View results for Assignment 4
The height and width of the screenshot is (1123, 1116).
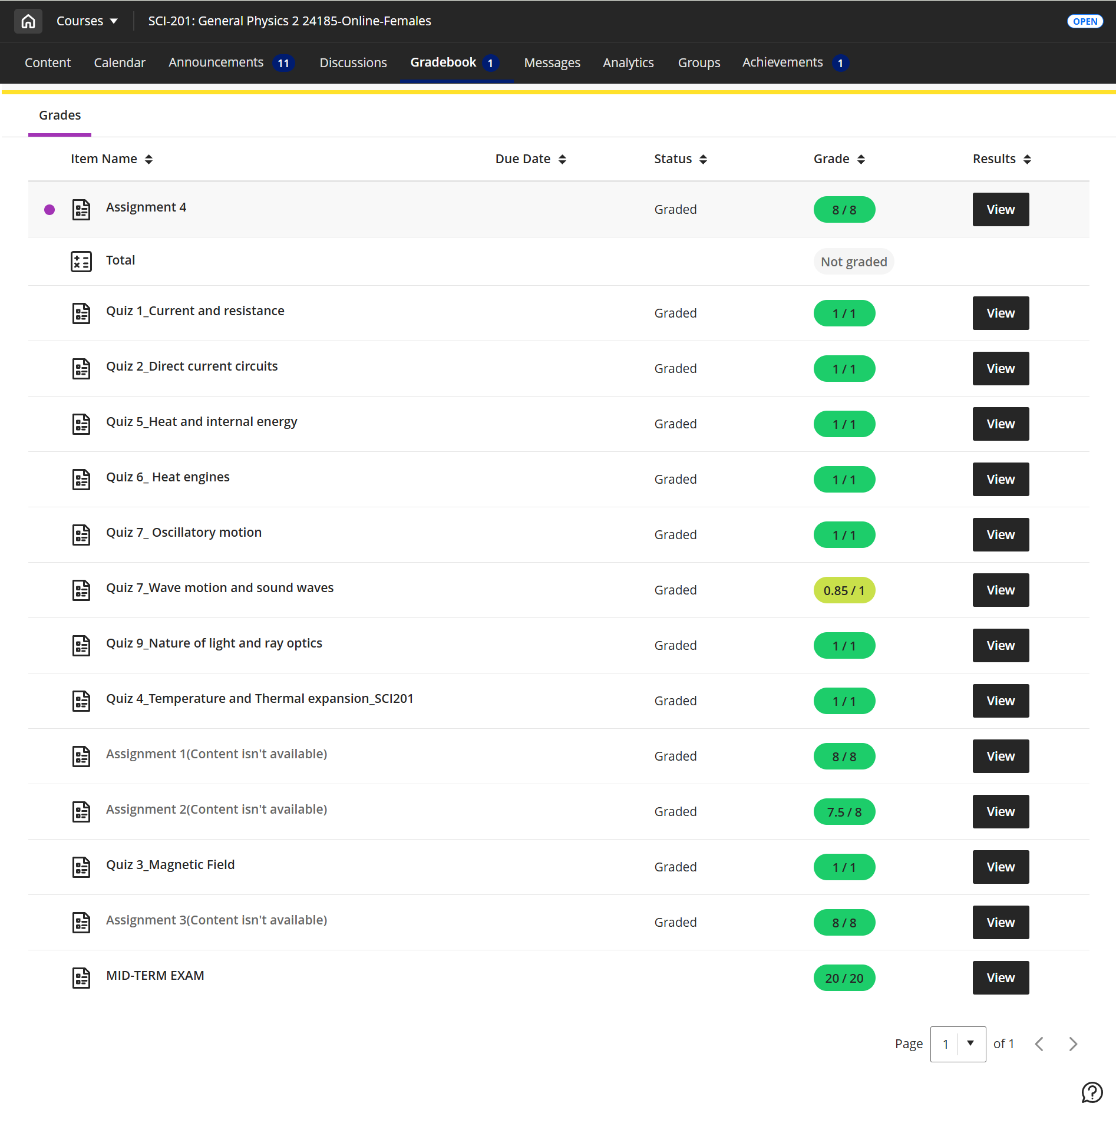click(x=1001, y=210)
